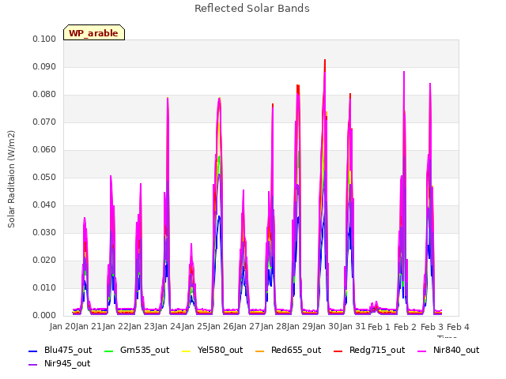
Task: Click the Solar Raditaion (W/m2) axis label
Action: tap(11, 179)
